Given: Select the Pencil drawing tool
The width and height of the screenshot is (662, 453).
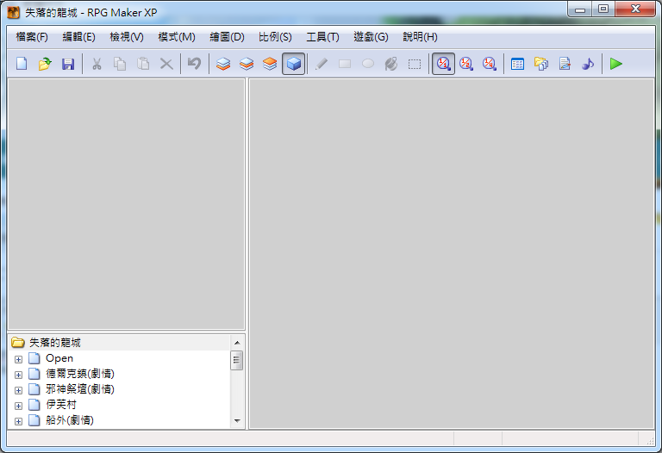Looking at the screenshot, I should coord(322,64).
